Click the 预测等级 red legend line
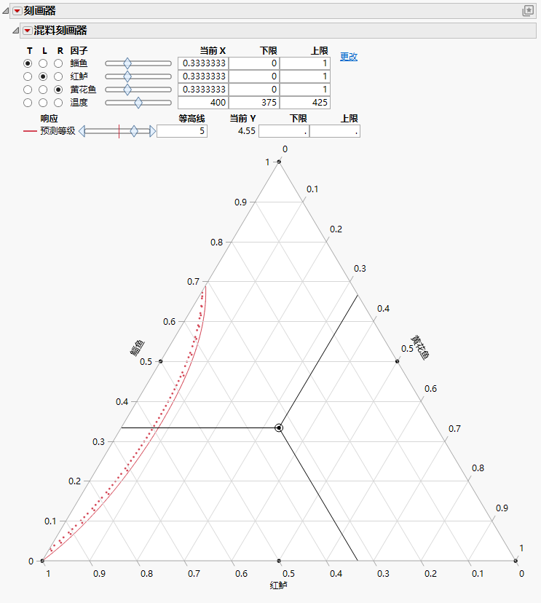This screenshot has height=603, width=541. (x=30, y=131)
